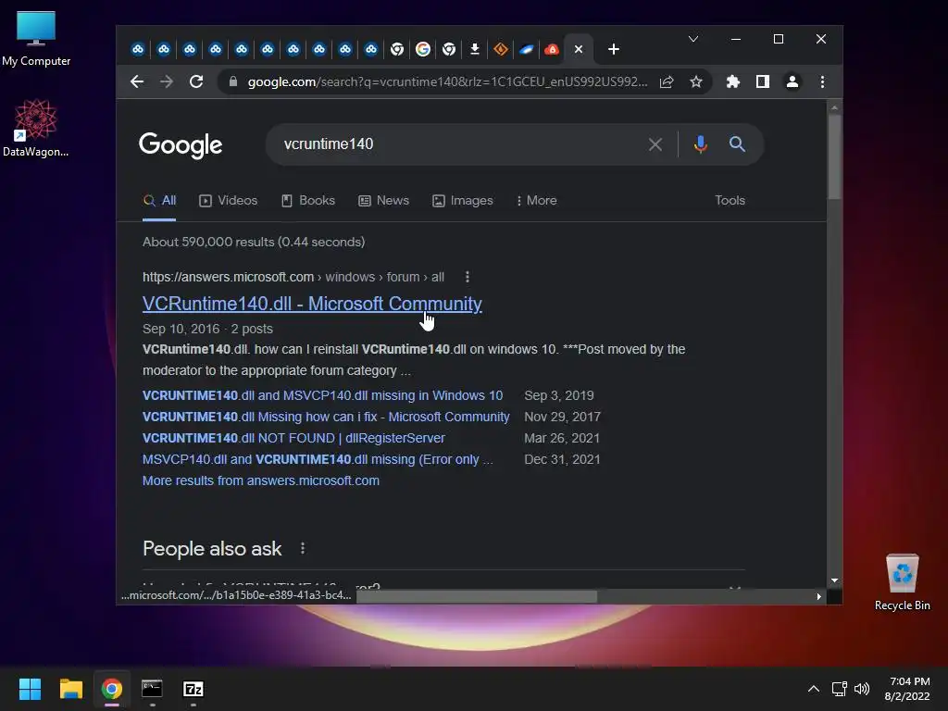Click the address bar URL text

coord(447,81)
